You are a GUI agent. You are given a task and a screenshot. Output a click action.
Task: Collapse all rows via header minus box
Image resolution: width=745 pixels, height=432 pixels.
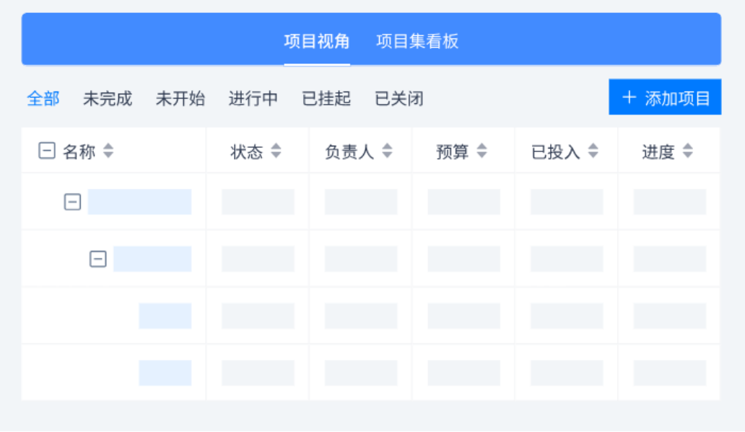[x=46, y=151]
